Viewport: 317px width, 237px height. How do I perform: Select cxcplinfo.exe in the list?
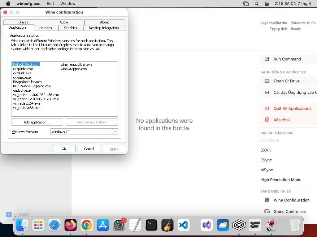pyautogui.click(x=23, y=69)
